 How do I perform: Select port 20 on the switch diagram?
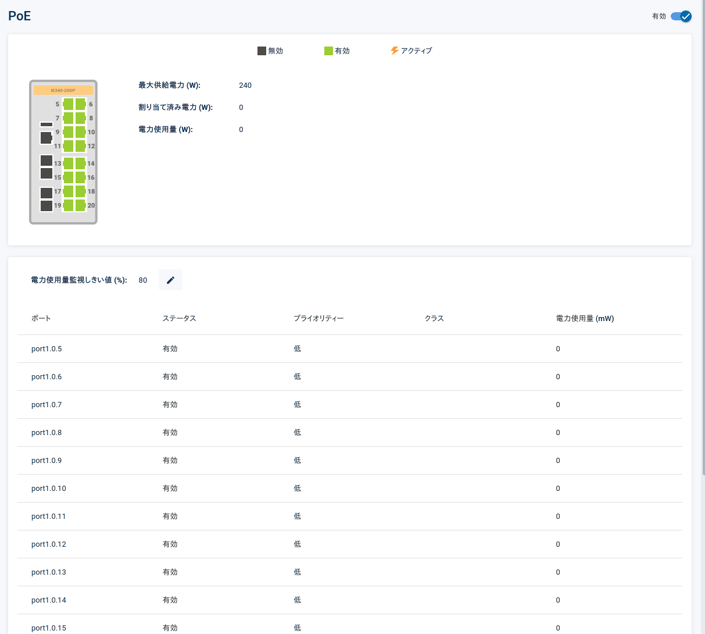pyautogui.click(x=80, y=205)
